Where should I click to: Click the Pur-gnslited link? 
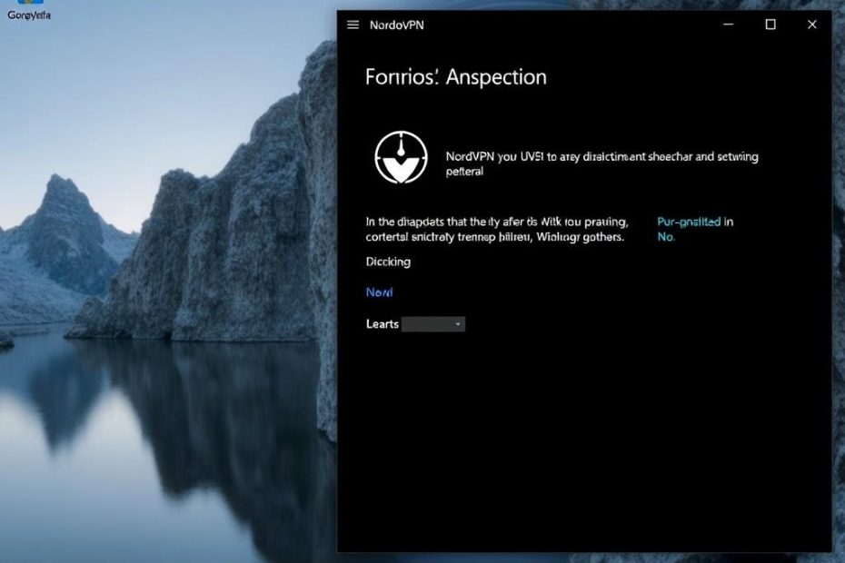coord(689,222)
